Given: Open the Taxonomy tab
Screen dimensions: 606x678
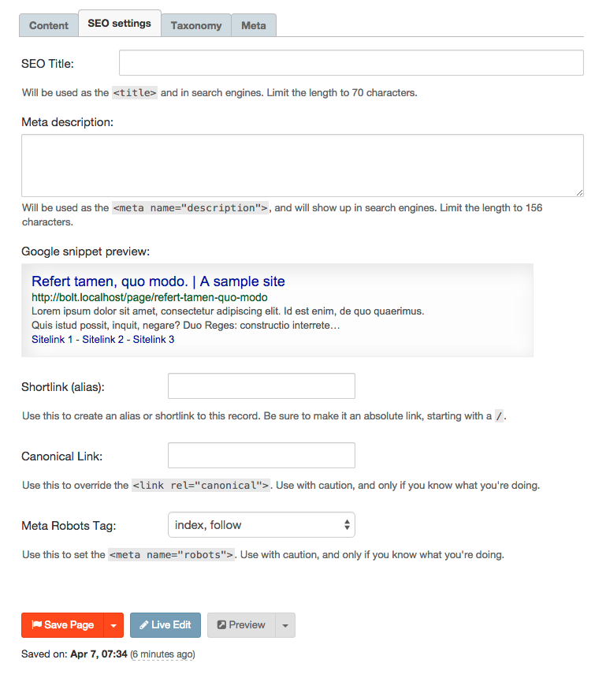Looking at the screenshot, I should click(x=196, y=25).
